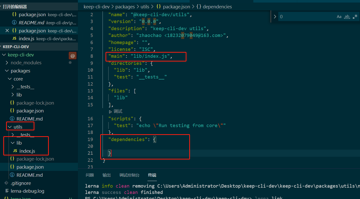Open the 调试控制台 panel tab
The height and width of the screenshot is (199, 360).
tap(129, 175)
